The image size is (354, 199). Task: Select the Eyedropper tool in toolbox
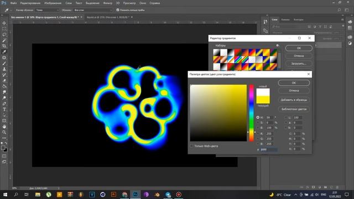pyautogui.click(x=4, y=52)
